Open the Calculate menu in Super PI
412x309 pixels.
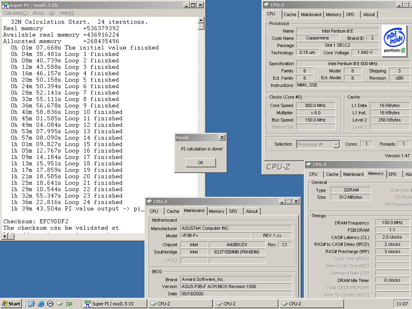click(16, 13)
